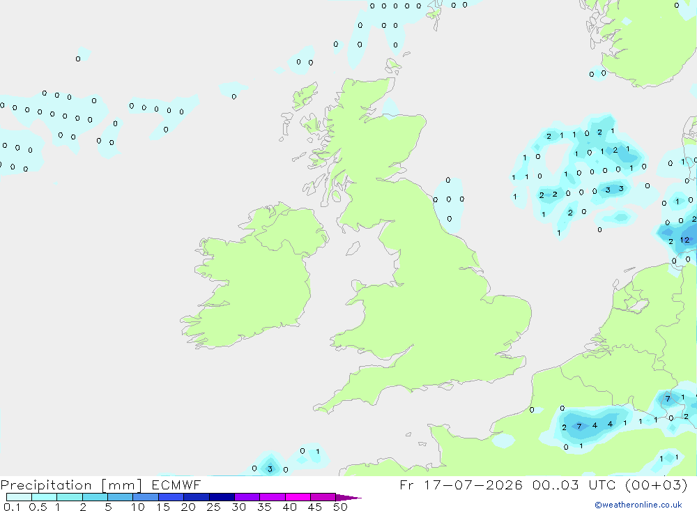Click the 40–45 mm magenta legend swatch

(x=298, y=497)
